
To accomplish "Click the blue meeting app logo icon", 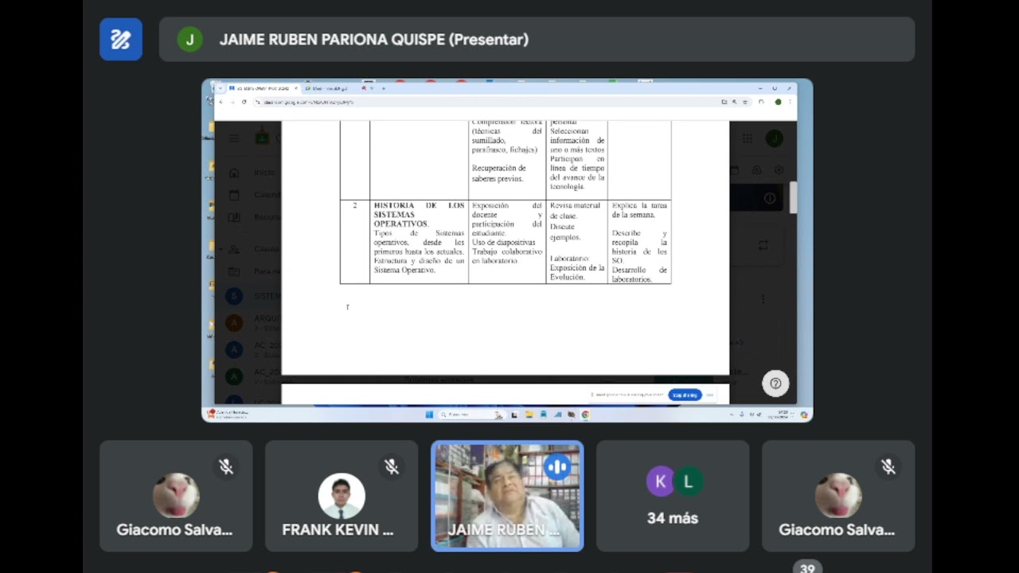I will (x=121, y=39).
